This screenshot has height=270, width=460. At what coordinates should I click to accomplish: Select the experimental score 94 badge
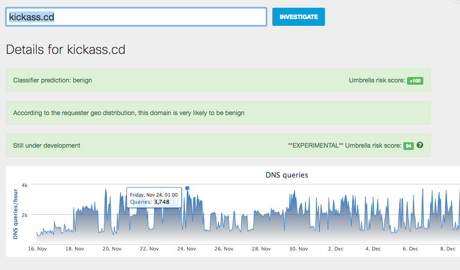[x=408, y=146]
